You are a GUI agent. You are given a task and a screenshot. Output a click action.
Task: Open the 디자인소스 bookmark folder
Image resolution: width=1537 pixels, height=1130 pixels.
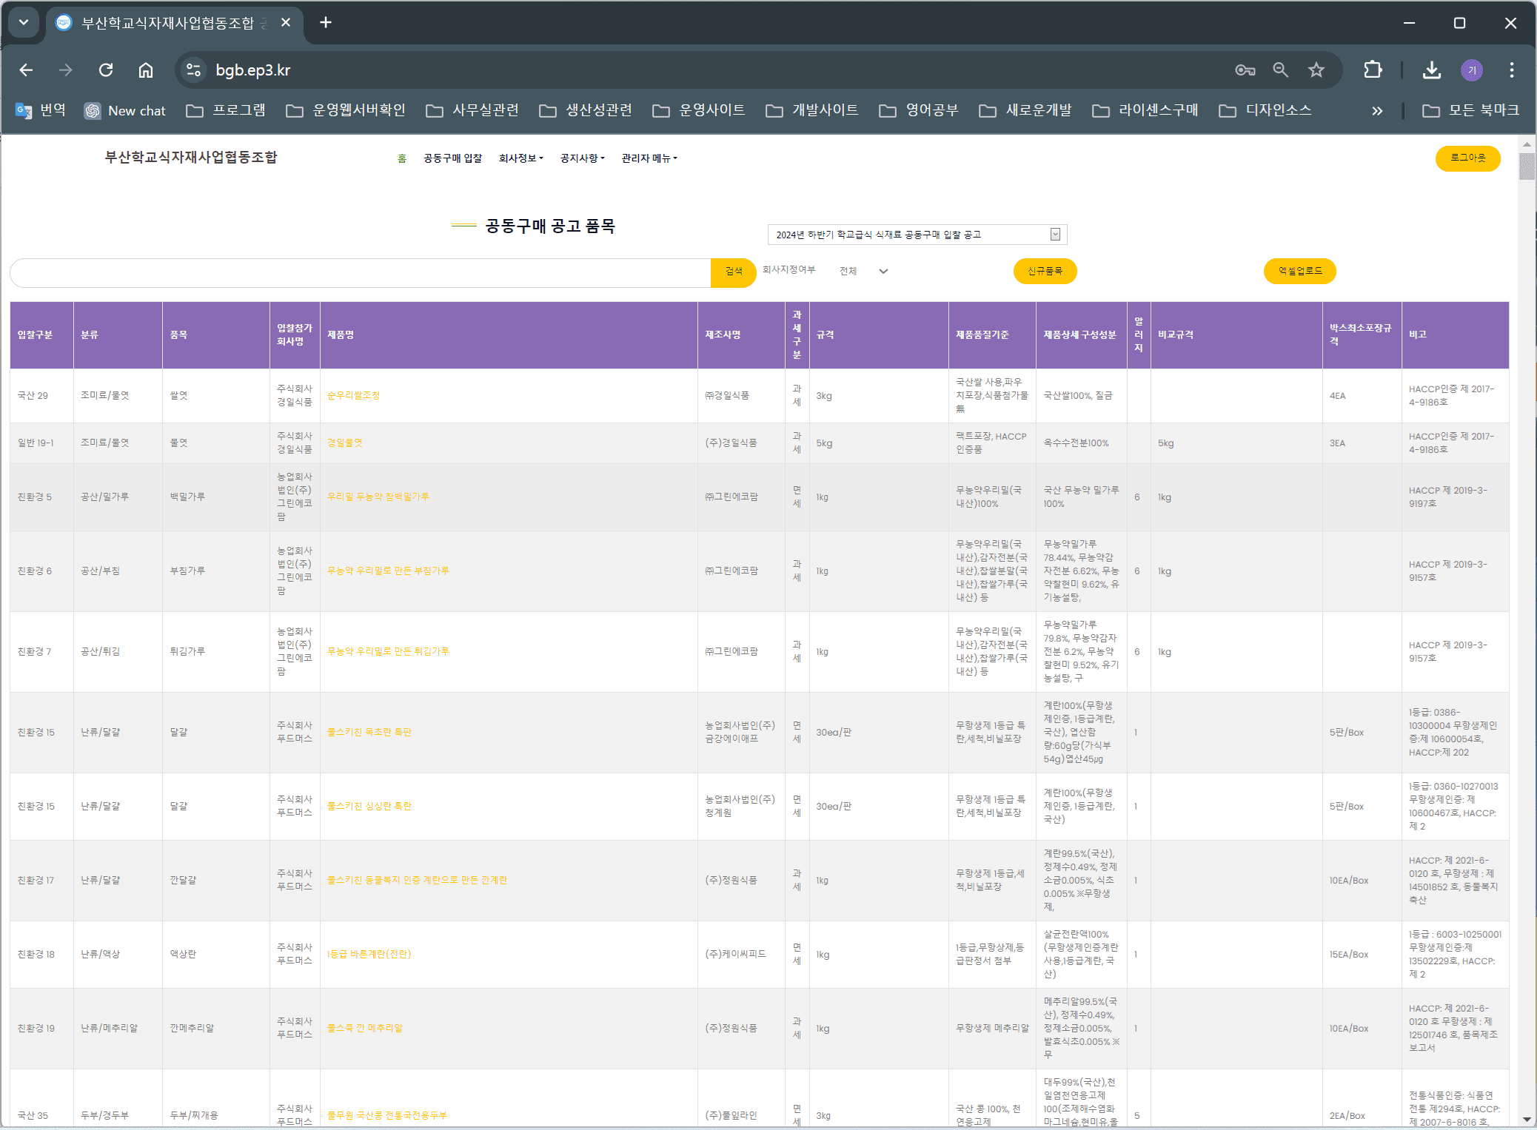1265,110
